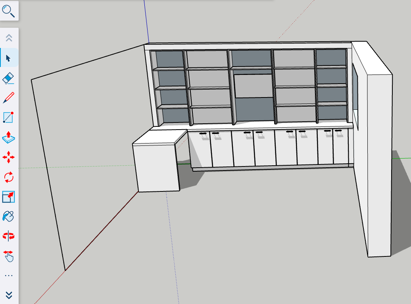Open search with the magnifier icon
Image resolution: width=411 pixels, height=304 pixels.
pos(9,11)
